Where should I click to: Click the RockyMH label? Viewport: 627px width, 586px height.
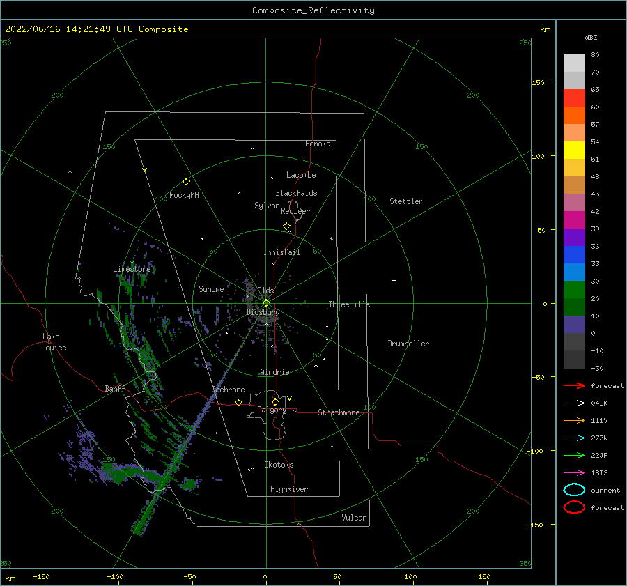pos(184,195)
